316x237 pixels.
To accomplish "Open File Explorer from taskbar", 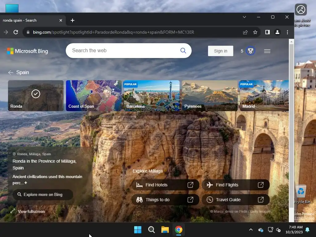I will pyautogui.click(x=165, y=230).
